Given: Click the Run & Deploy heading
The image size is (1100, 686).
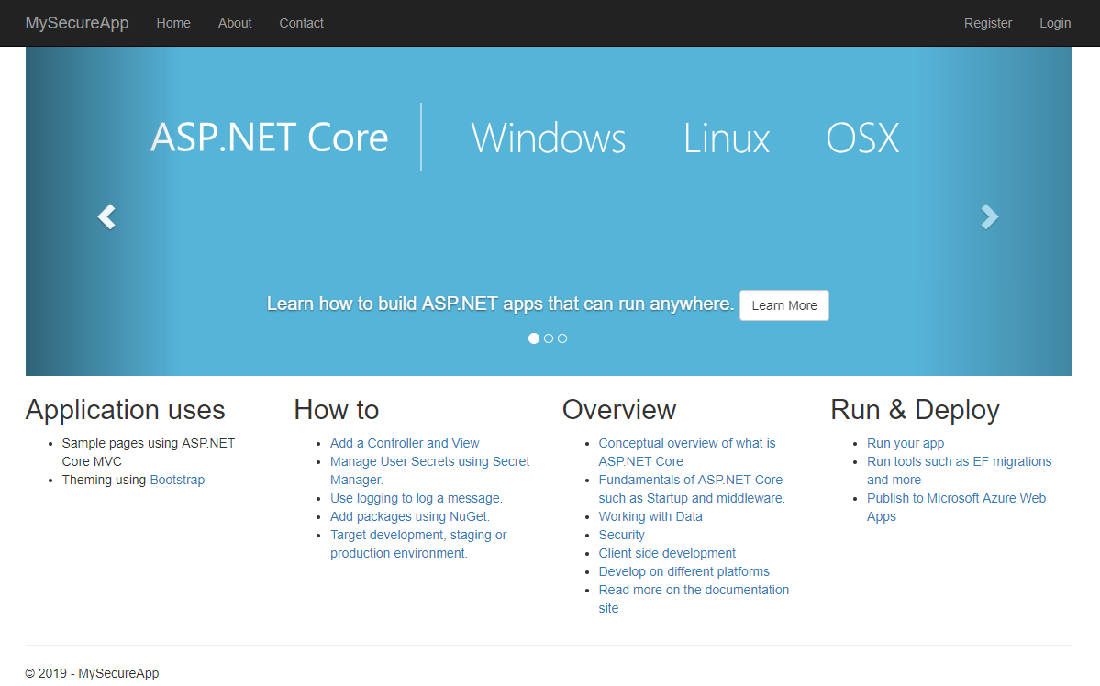Looking at the screenshot, I should [x=915, y=410].
